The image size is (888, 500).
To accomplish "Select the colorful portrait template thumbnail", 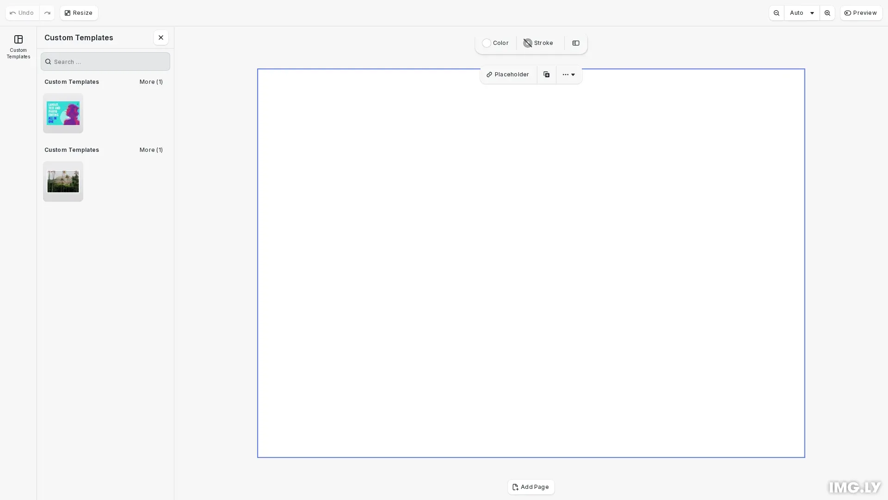I will pos(63,113).
